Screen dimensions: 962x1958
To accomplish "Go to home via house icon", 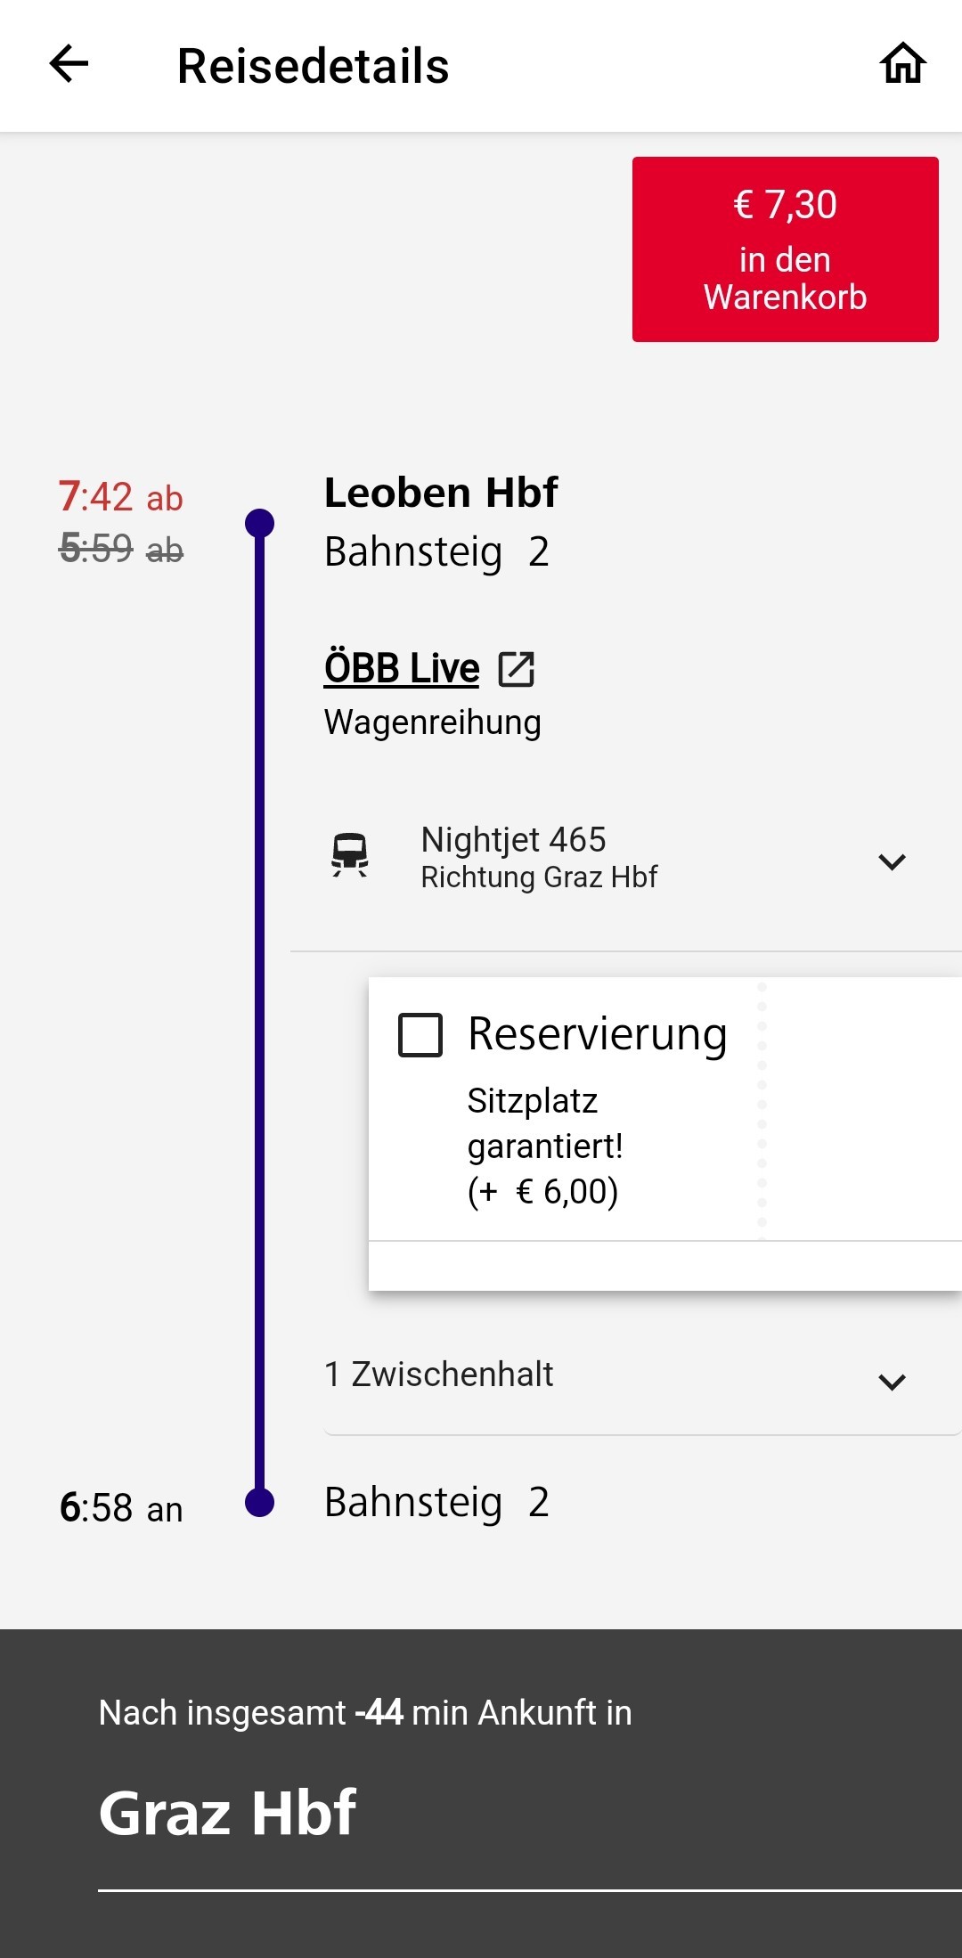I will pyautogui.click(x=903, y=64).
